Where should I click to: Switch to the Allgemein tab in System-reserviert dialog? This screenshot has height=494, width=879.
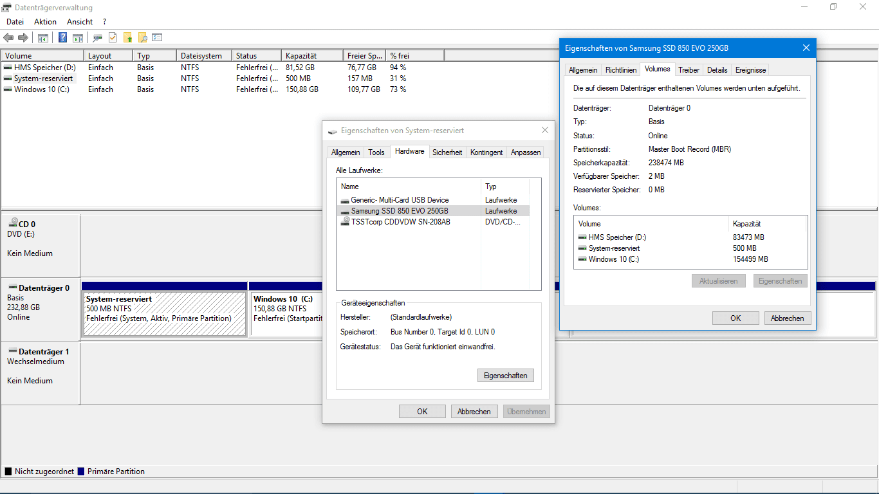(346, 152)
